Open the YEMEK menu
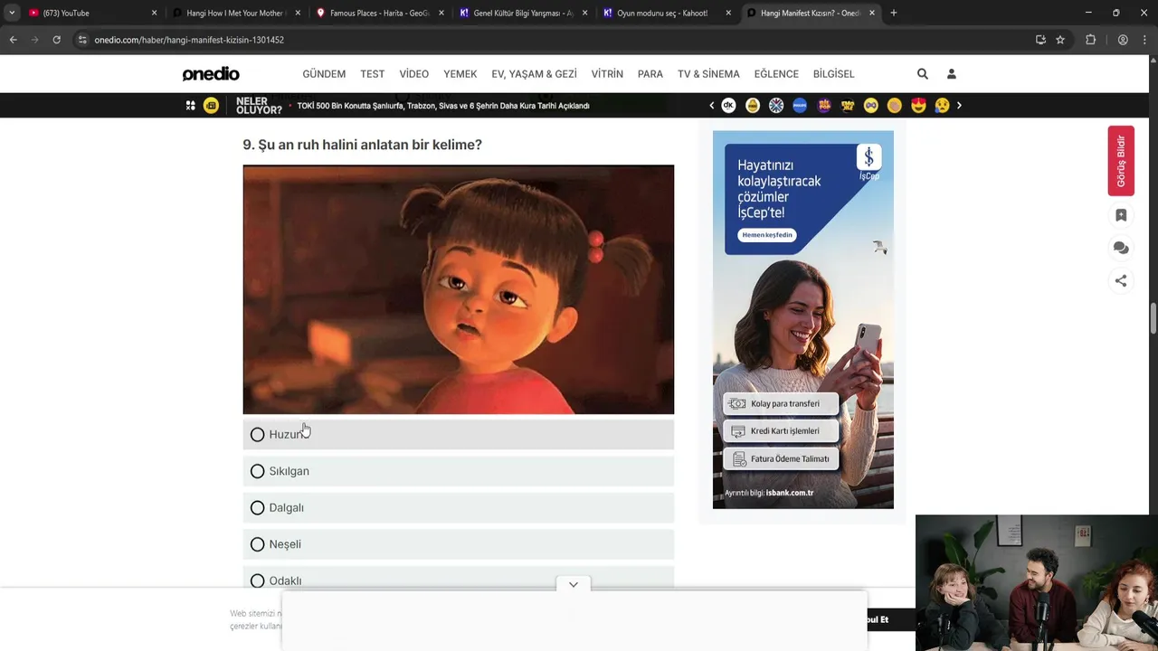 coord(460,74)
